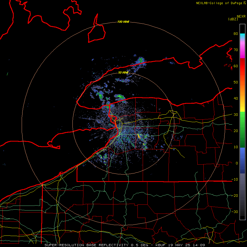Viewport: 247px width, 247px height.
Task: Click the 30 value on dBZ scale
Action: [236, 114]
